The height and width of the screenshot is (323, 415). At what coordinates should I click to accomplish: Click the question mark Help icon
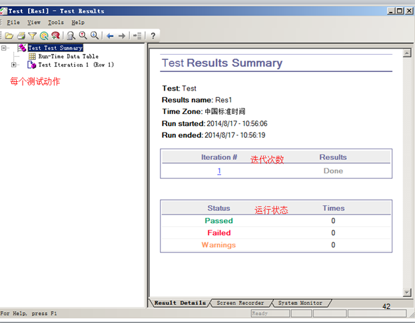click(153, 36)
